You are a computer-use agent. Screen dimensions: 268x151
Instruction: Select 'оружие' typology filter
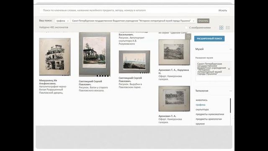pyautogui.click(x=200, y=124)
